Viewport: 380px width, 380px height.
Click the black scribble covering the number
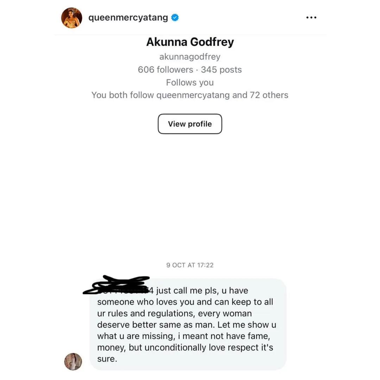point(116,285)
